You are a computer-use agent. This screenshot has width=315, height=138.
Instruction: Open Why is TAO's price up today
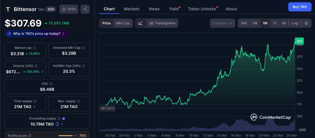click(36, 34)
